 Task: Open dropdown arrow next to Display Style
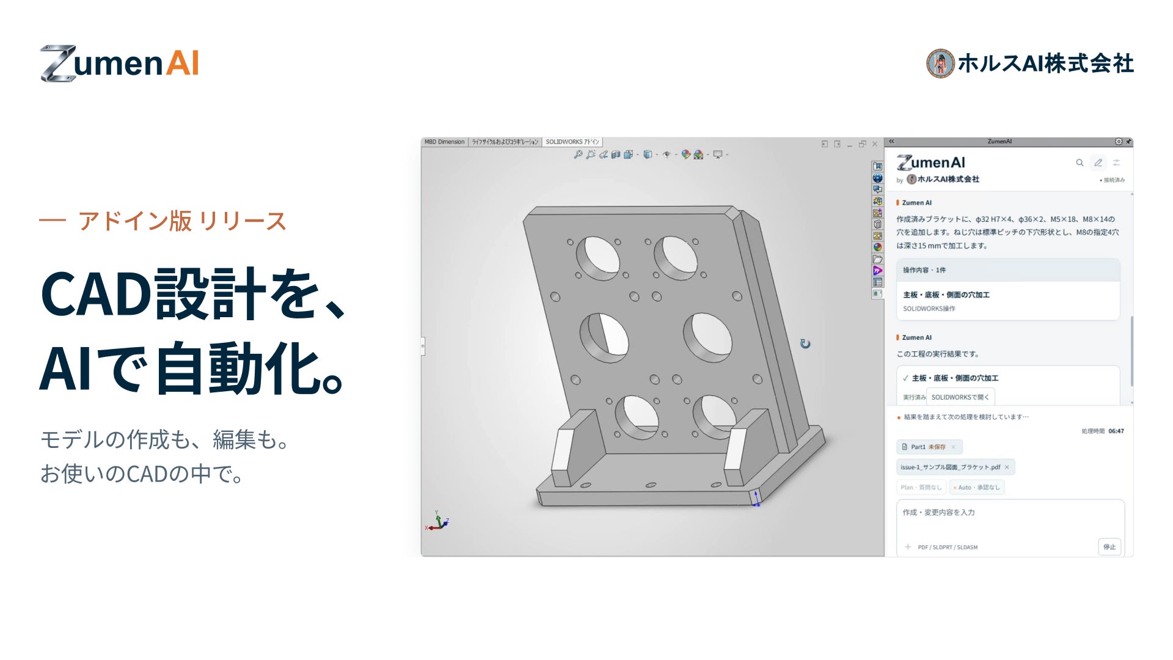click(x=657, y=155)
